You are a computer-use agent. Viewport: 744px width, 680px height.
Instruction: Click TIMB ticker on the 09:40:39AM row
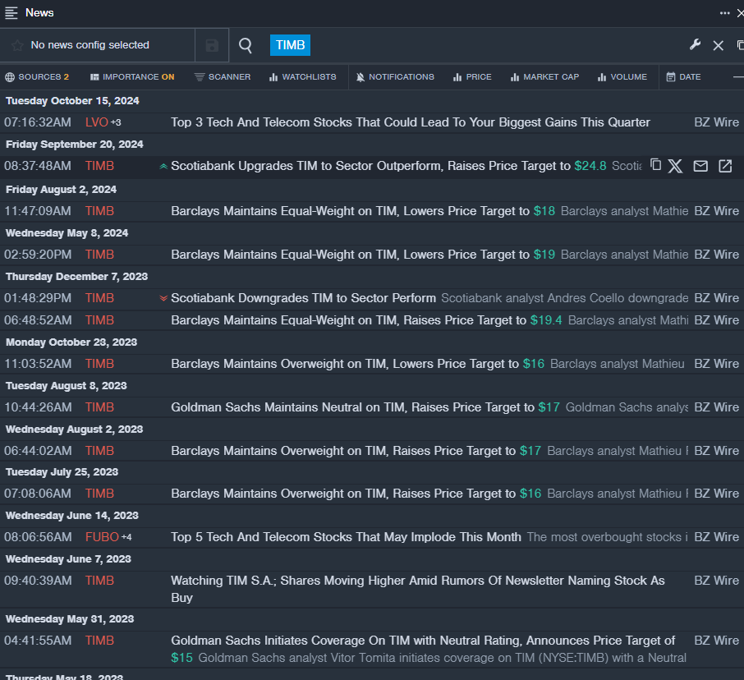99,581
